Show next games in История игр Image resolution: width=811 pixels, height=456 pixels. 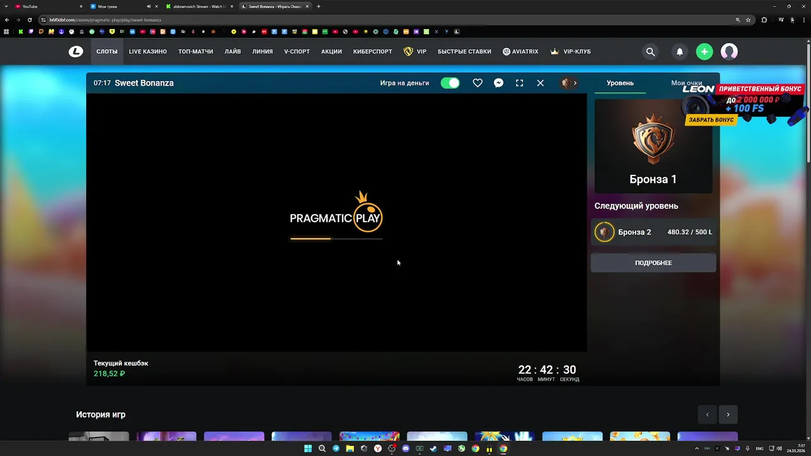728,415
